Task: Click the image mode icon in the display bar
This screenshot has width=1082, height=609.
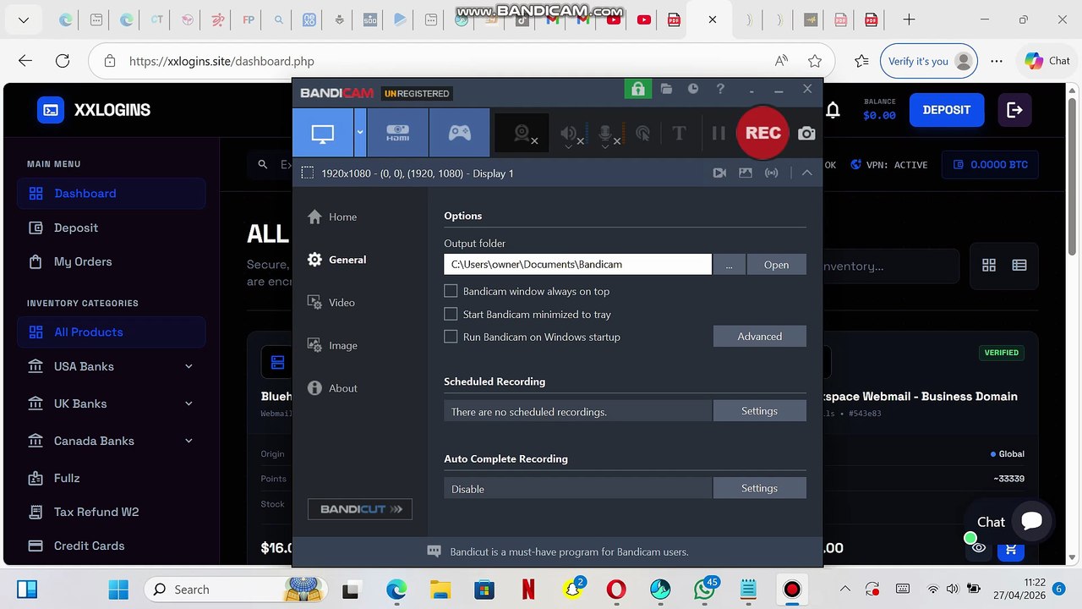Action: pos(746,173)
